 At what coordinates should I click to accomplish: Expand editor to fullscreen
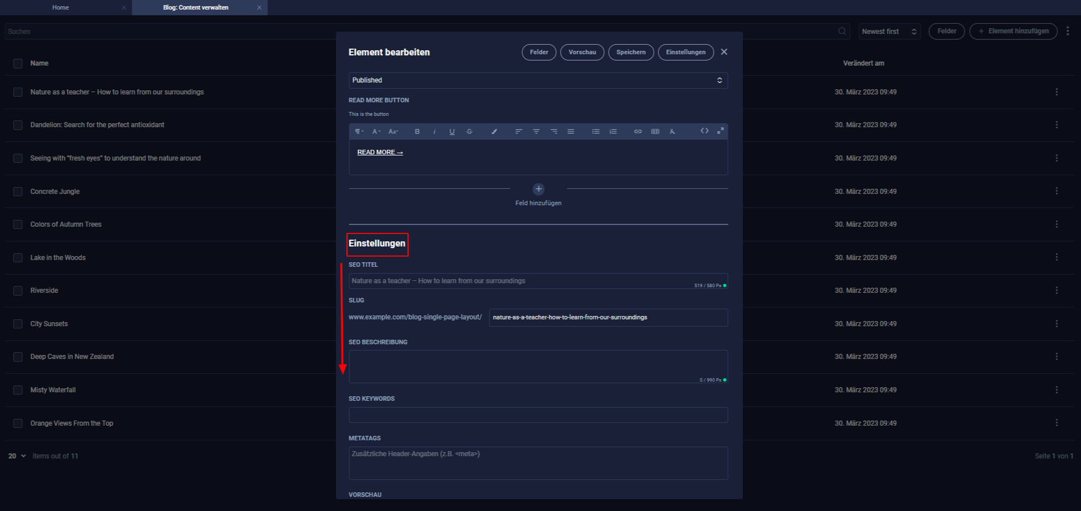click(720, 131)
